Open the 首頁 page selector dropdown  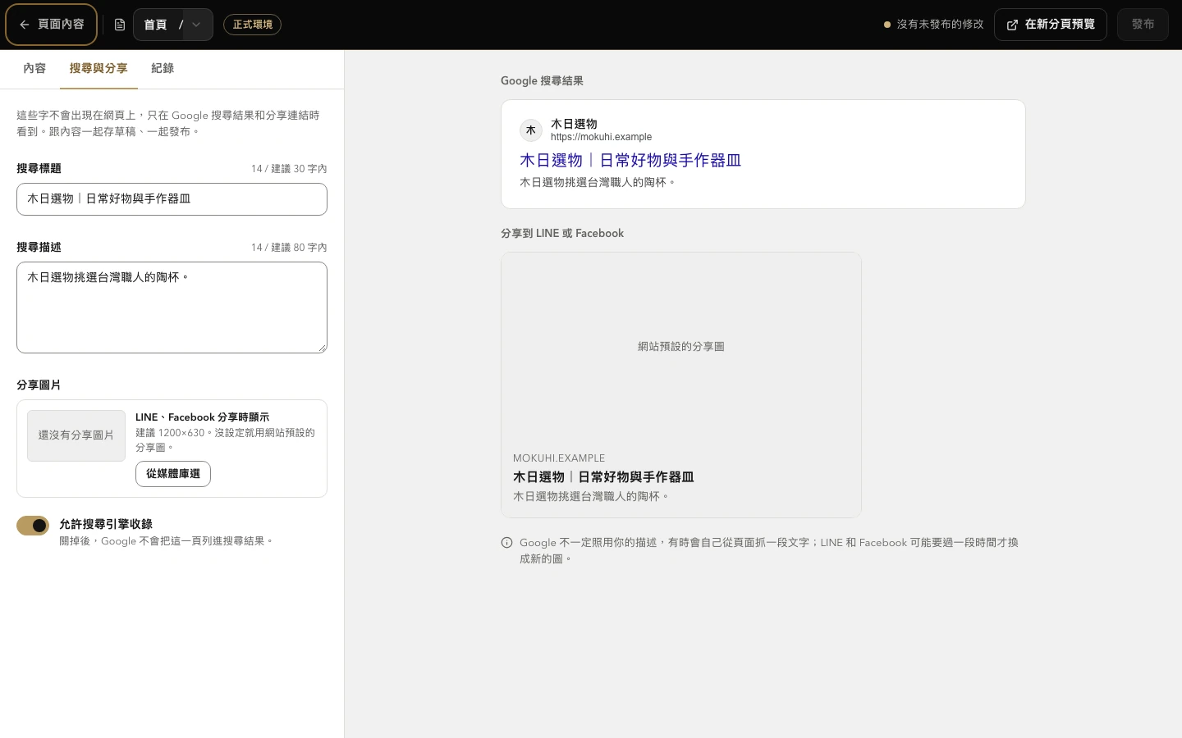(173, 25)
